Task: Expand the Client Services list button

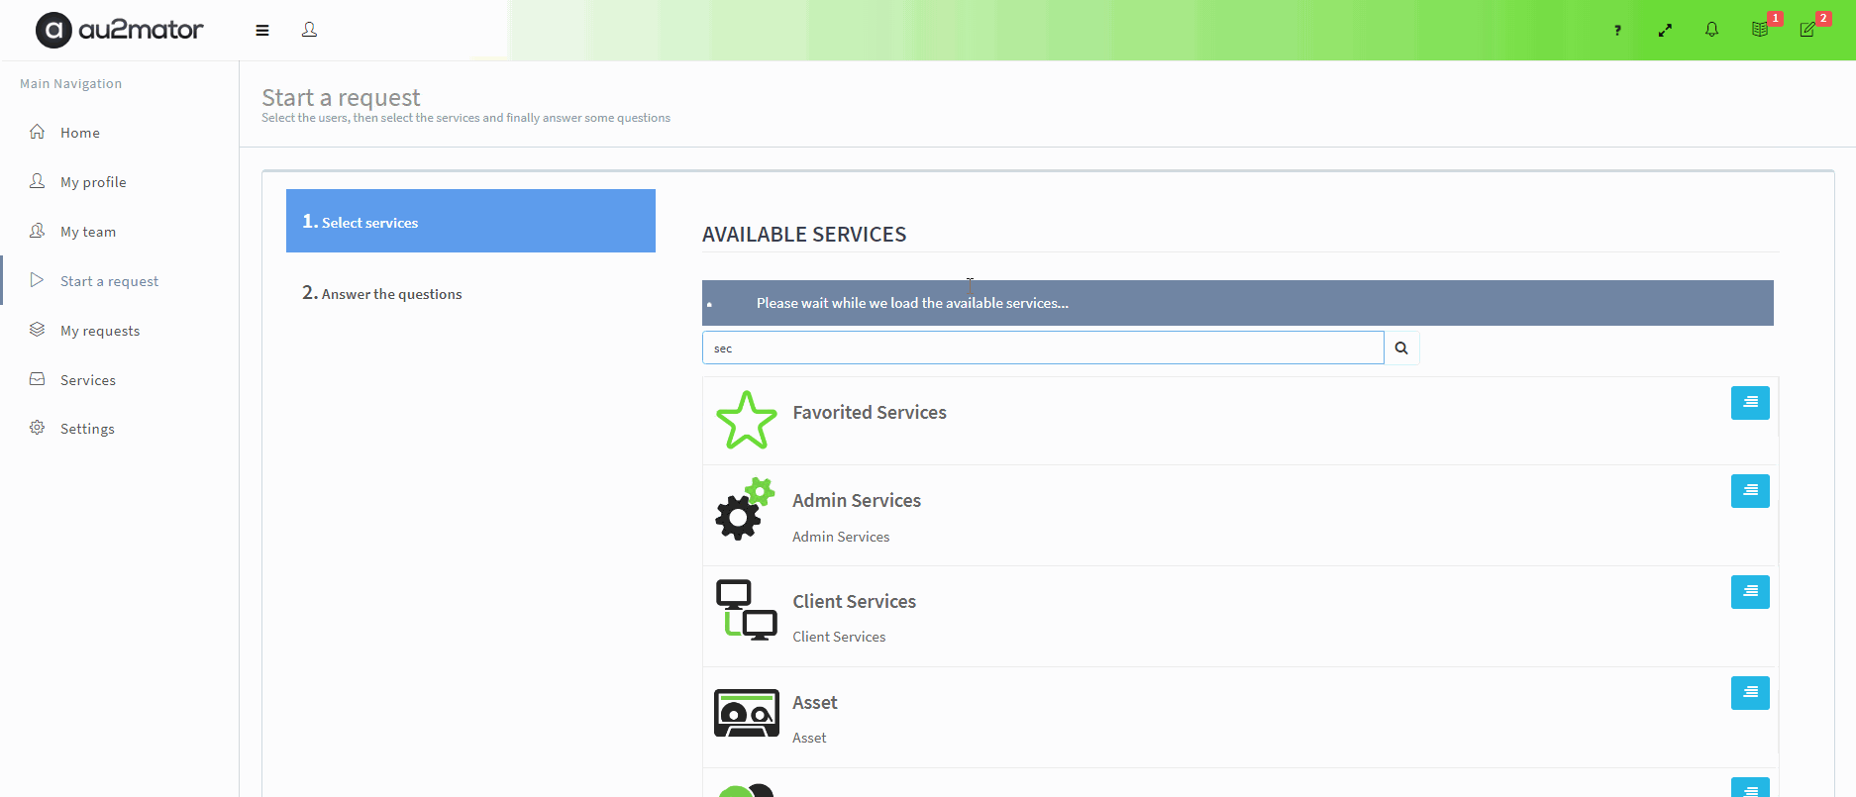Action: [x=1750, y=592]
